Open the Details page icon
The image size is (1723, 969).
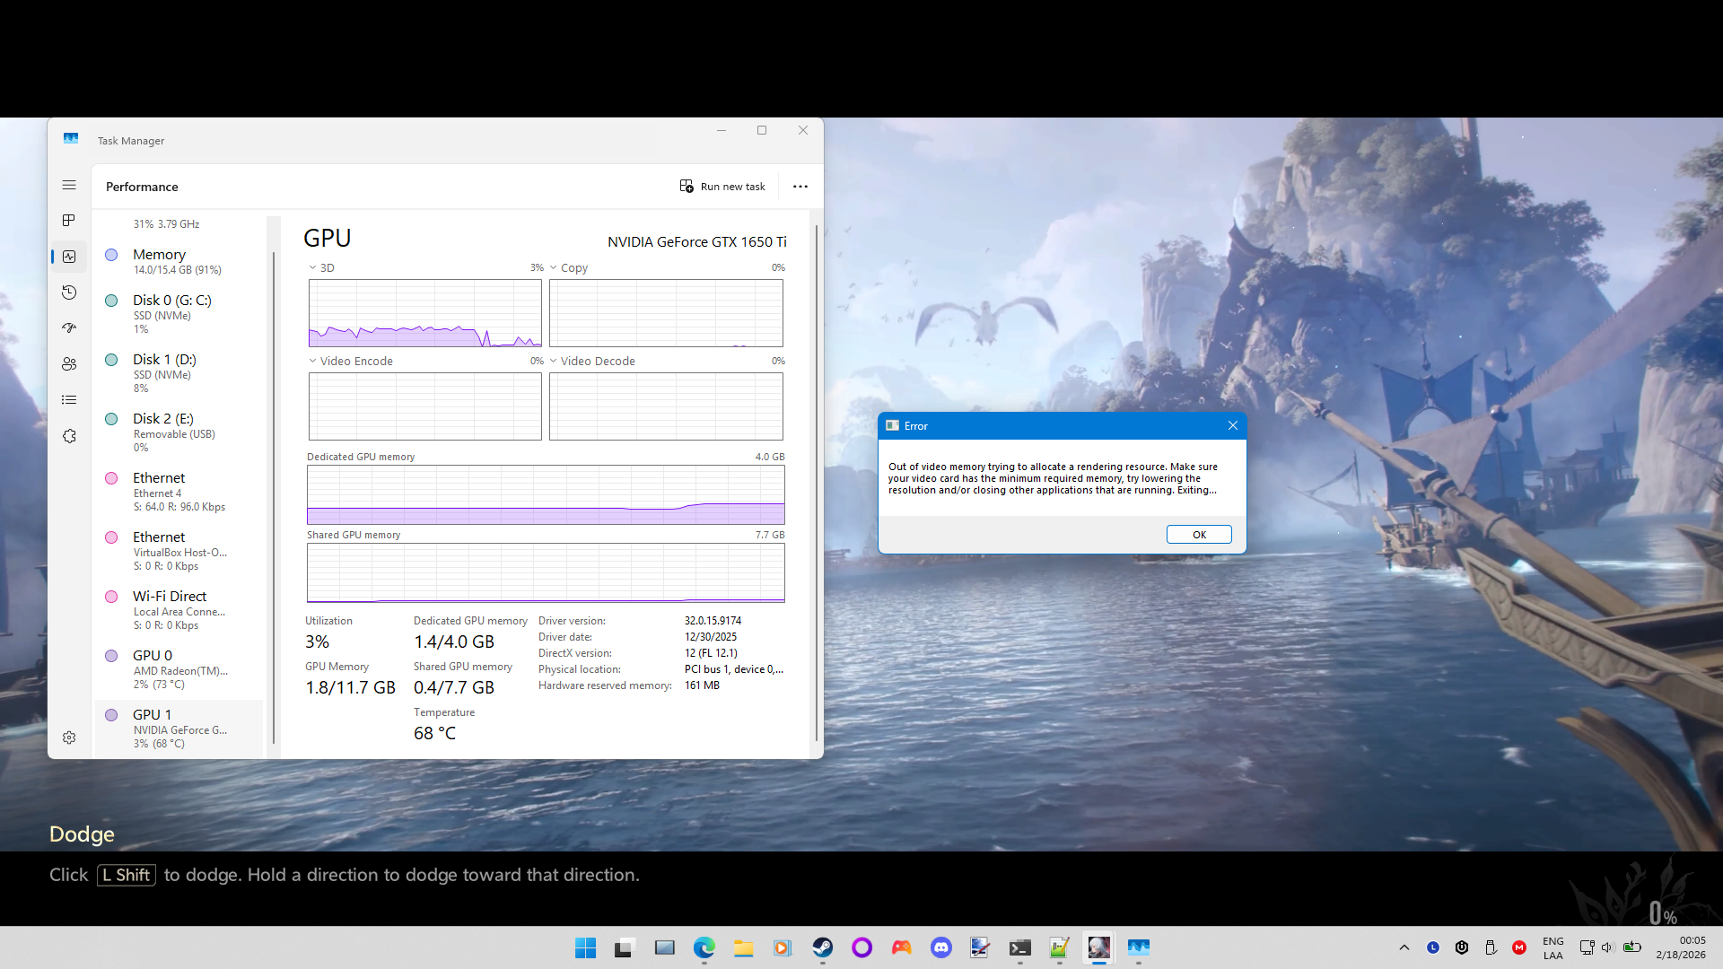coord(69,400)
